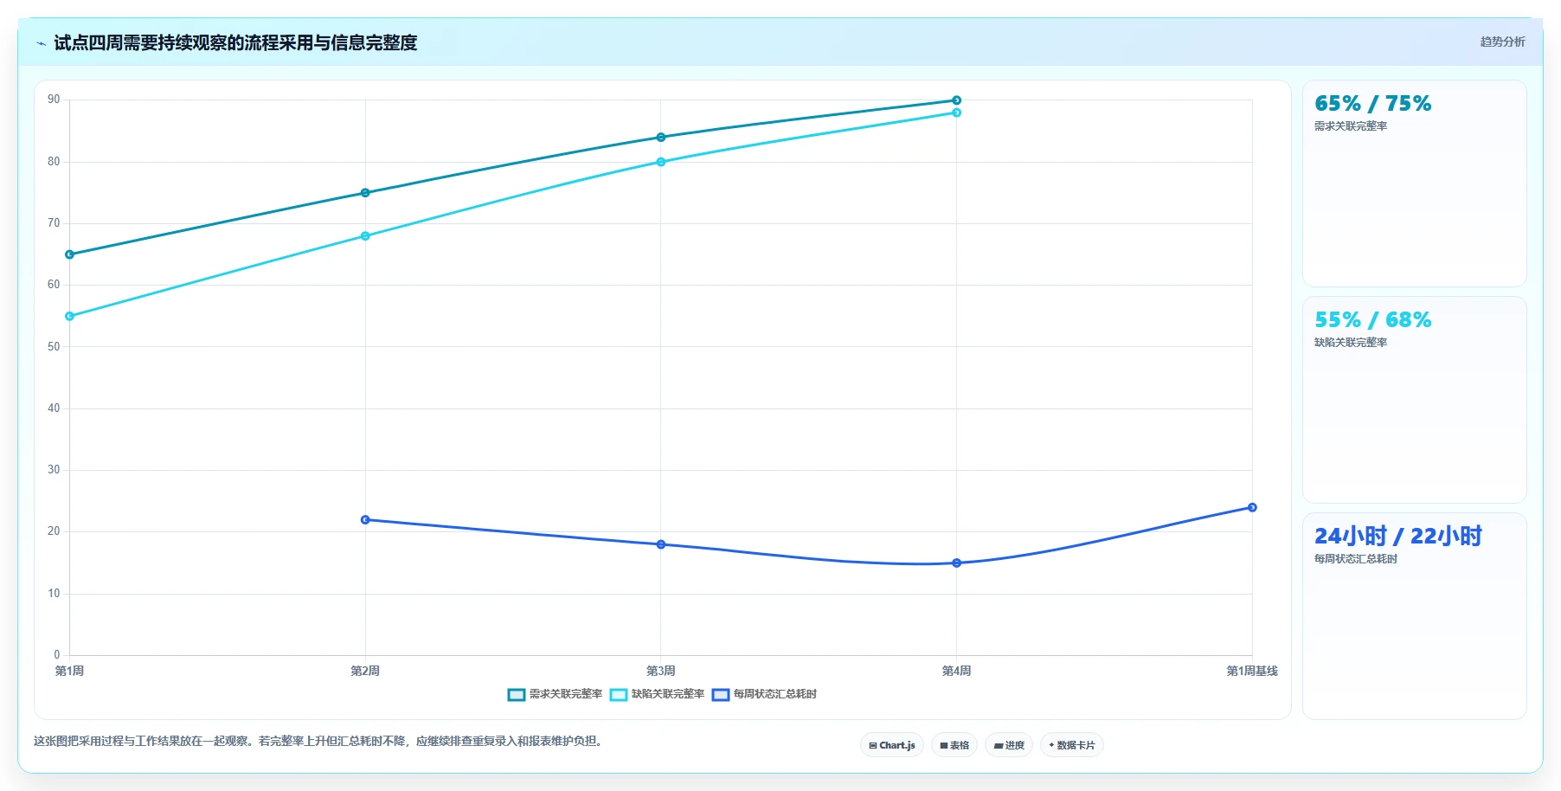Click the 数据卡片 tag
This screenshot has height=791, width=1561.
pos(1071,745)
